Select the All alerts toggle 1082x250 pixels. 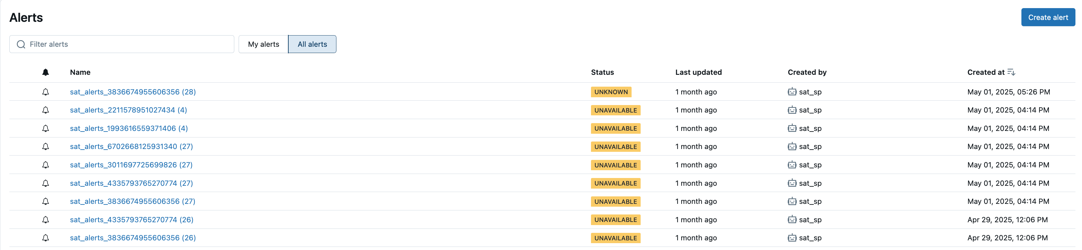[312, 44]
